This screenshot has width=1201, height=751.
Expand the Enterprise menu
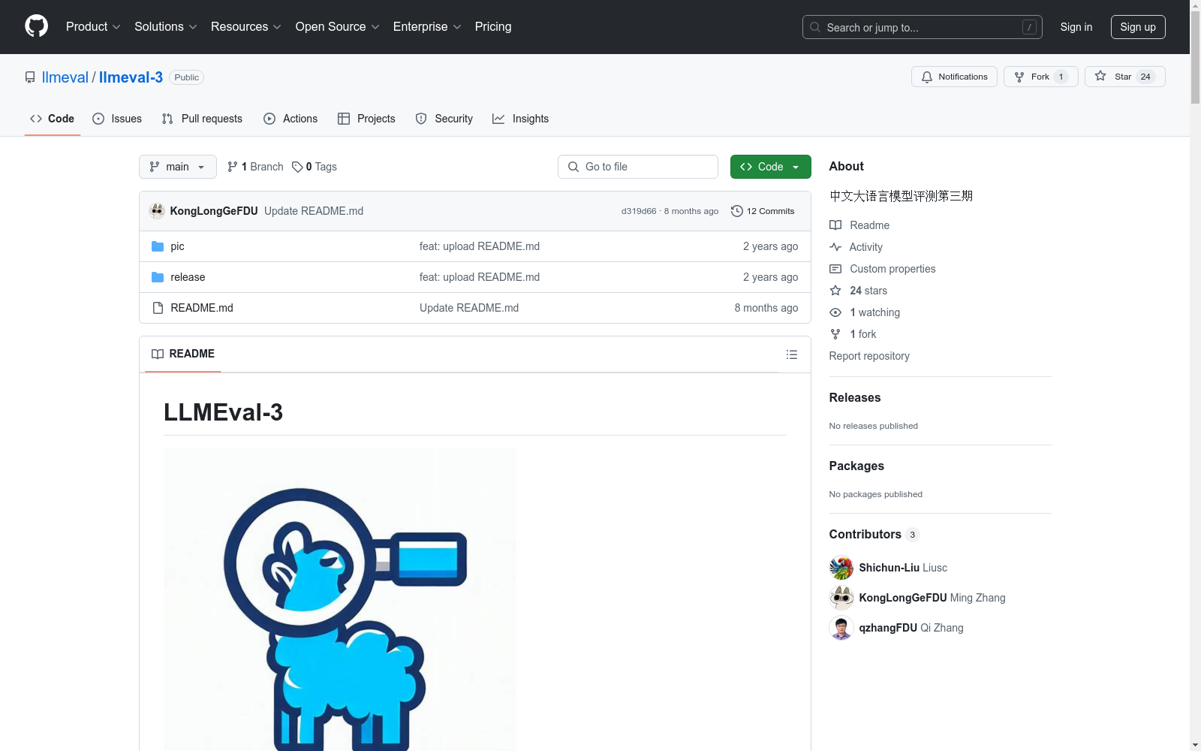427,26
